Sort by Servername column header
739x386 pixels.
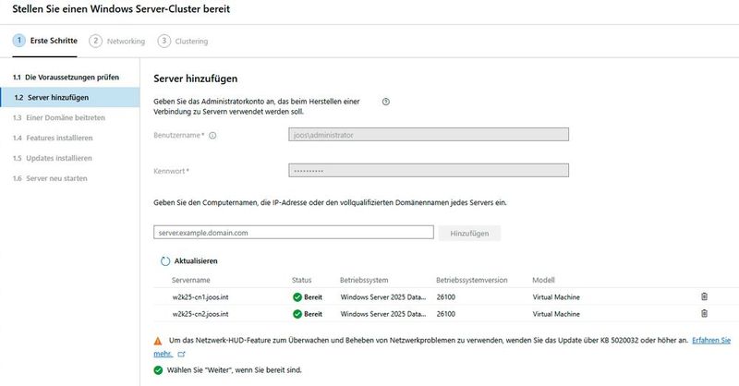point(191,280)
